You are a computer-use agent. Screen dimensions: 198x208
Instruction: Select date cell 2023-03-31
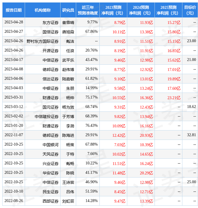14,97
